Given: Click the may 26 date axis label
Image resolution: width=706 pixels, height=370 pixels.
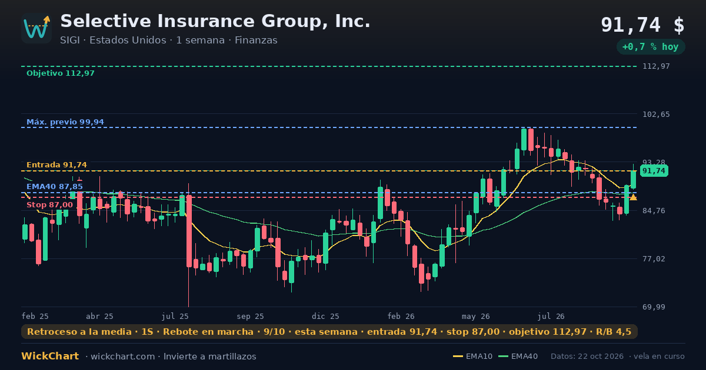Looking at the screenshot, I should [477, 316].
